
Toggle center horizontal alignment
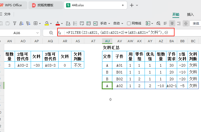pyautogui.click(x=172, y=23)
